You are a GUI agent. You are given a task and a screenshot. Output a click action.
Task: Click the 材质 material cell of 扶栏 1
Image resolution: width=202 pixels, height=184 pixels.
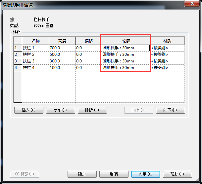point(167,48)
